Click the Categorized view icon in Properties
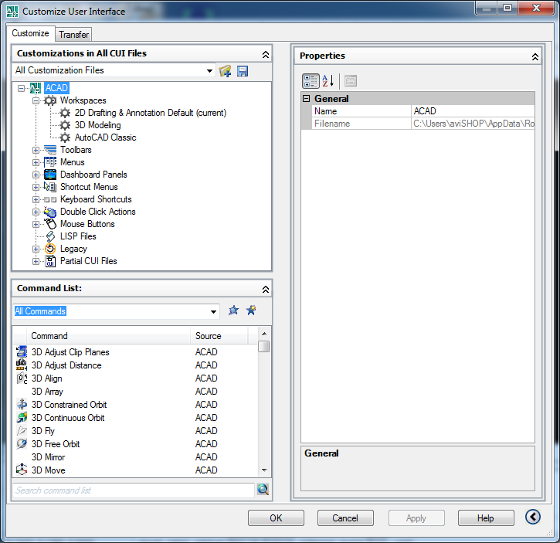Screen dimensions: 560x543 pos(311,81)
